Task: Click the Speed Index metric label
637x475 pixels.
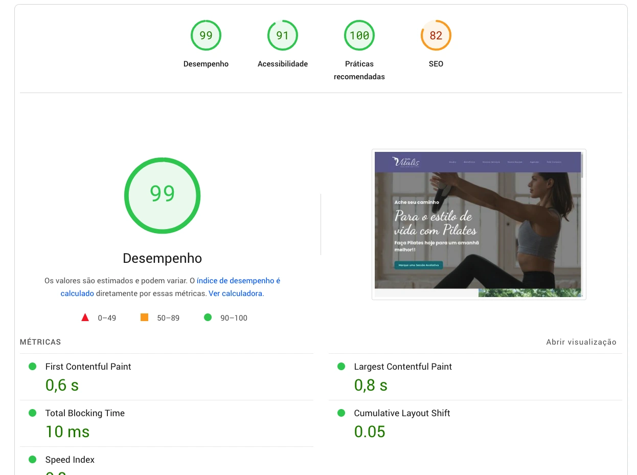Action: pyautogui.click(x=70, y=460)
